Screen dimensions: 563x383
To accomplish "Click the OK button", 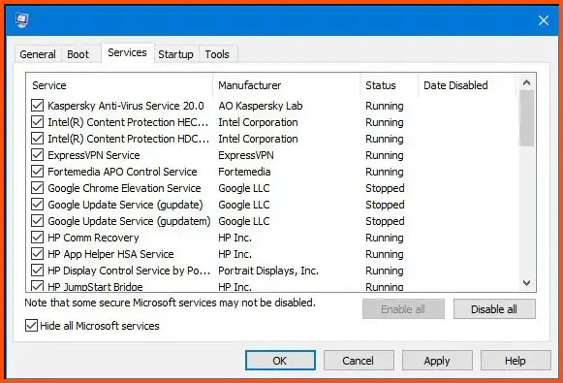I will 280,361.
